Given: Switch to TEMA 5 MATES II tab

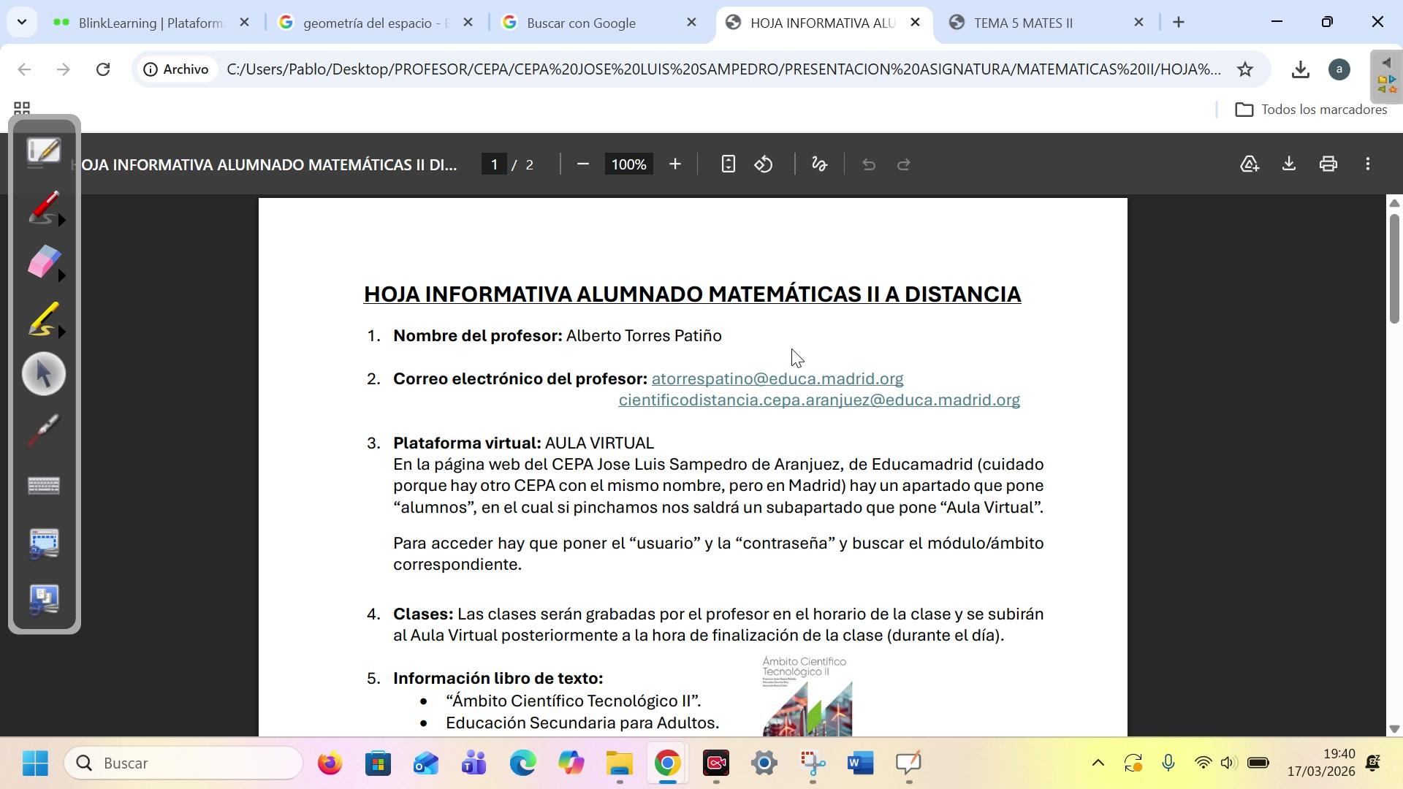Looking at the screenshot, I should pos(1023,23).
